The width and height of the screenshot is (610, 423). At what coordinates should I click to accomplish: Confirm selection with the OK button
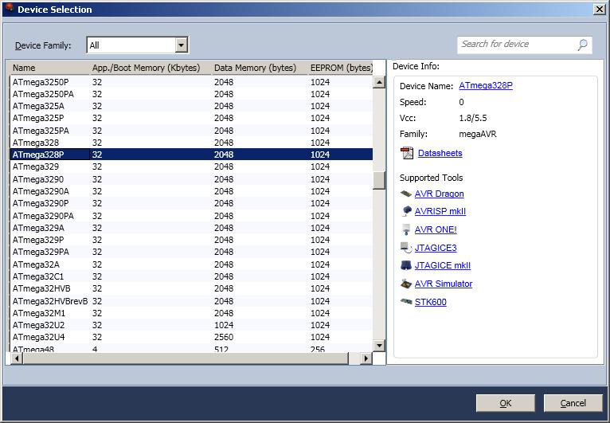coord(506,403)
